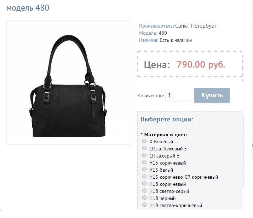253x218 pixels.
Task: Click the Материал и цвет label
Action: 166,134
